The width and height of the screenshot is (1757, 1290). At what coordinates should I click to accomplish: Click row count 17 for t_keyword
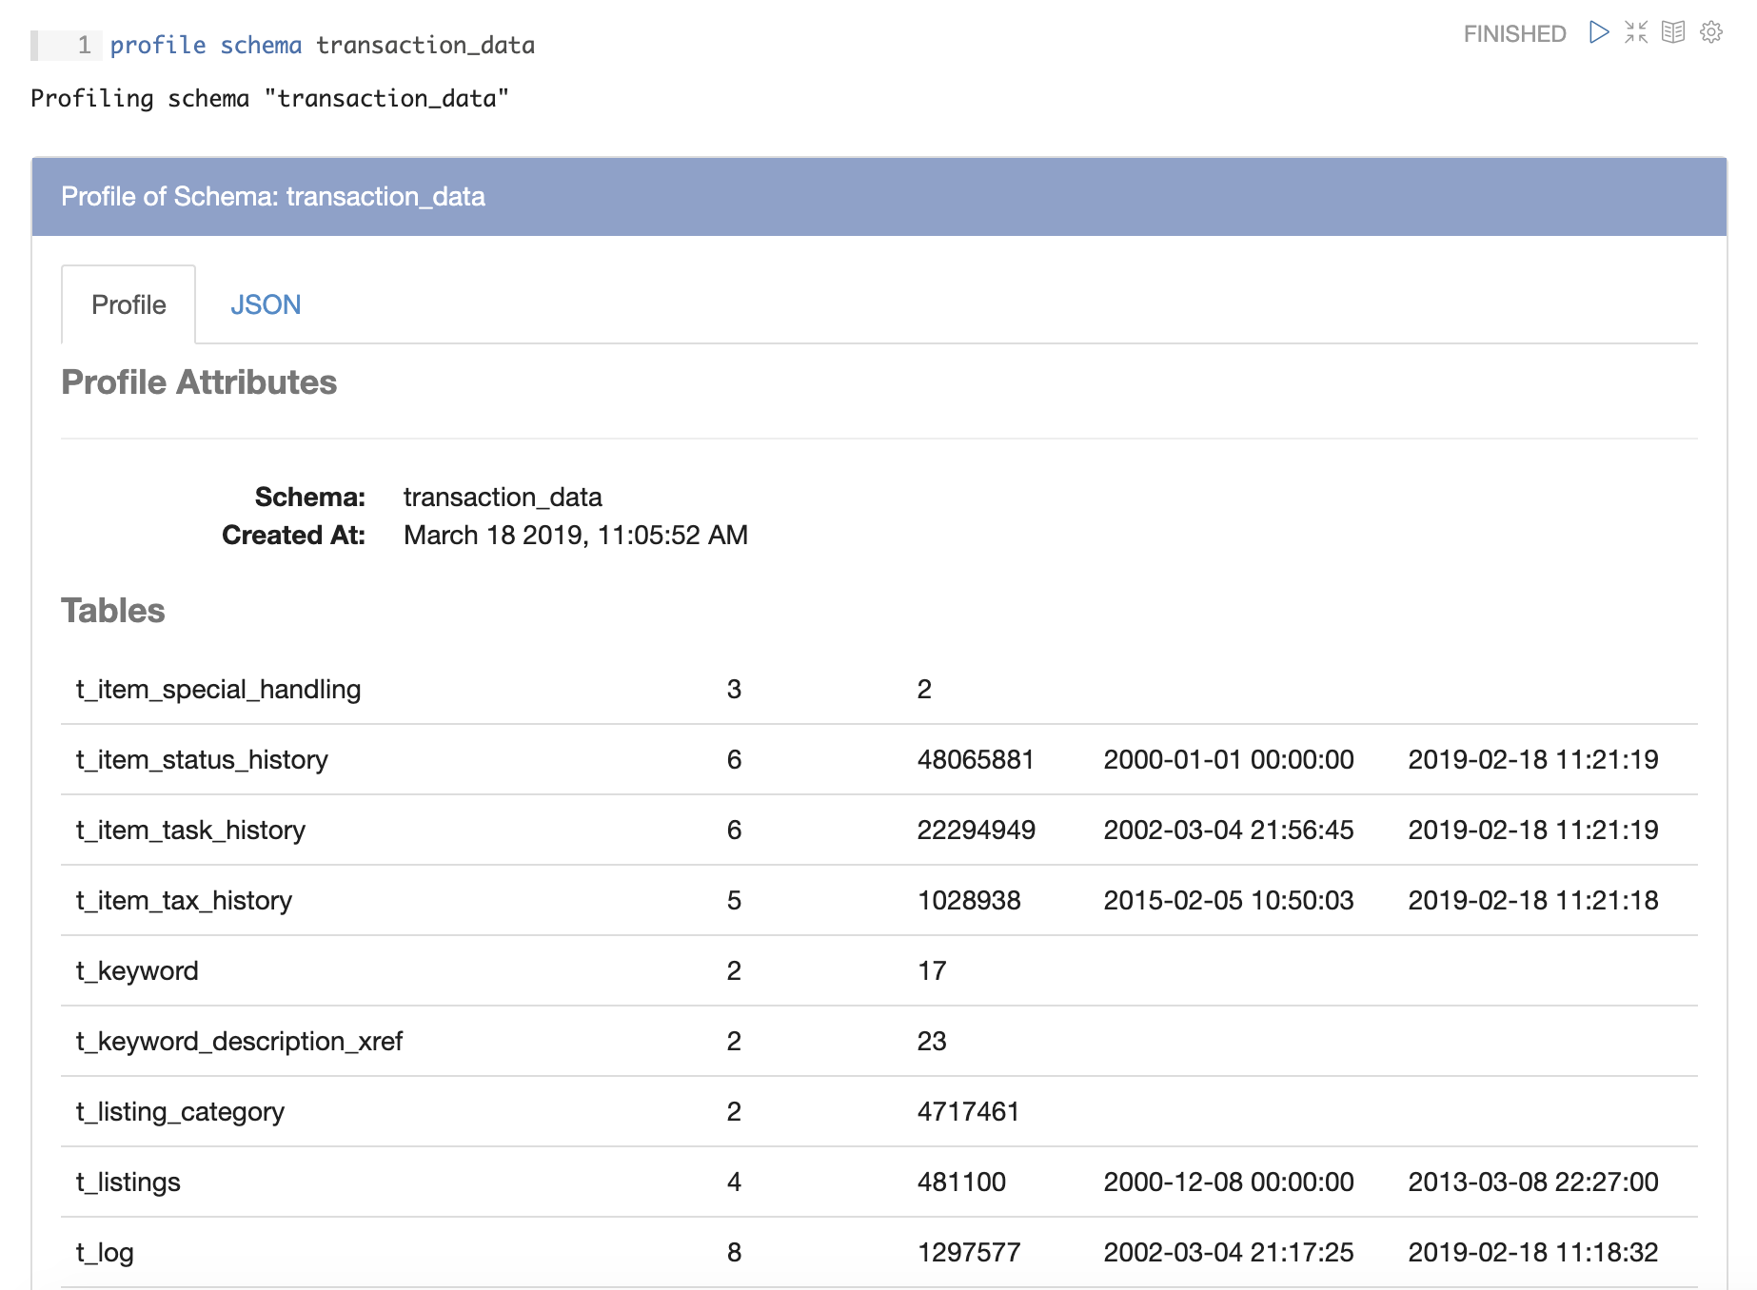pyautogui.click(x=932, y=970)
